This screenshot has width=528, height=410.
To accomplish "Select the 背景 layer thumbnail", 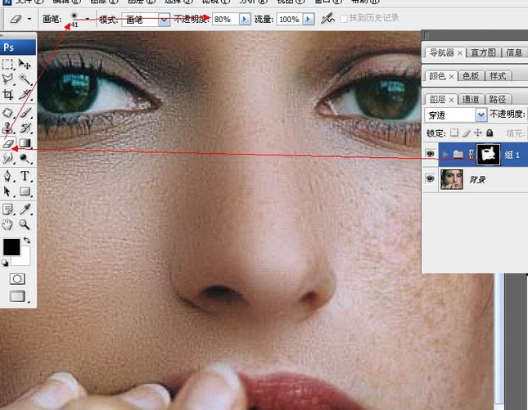I will point(452,179).
